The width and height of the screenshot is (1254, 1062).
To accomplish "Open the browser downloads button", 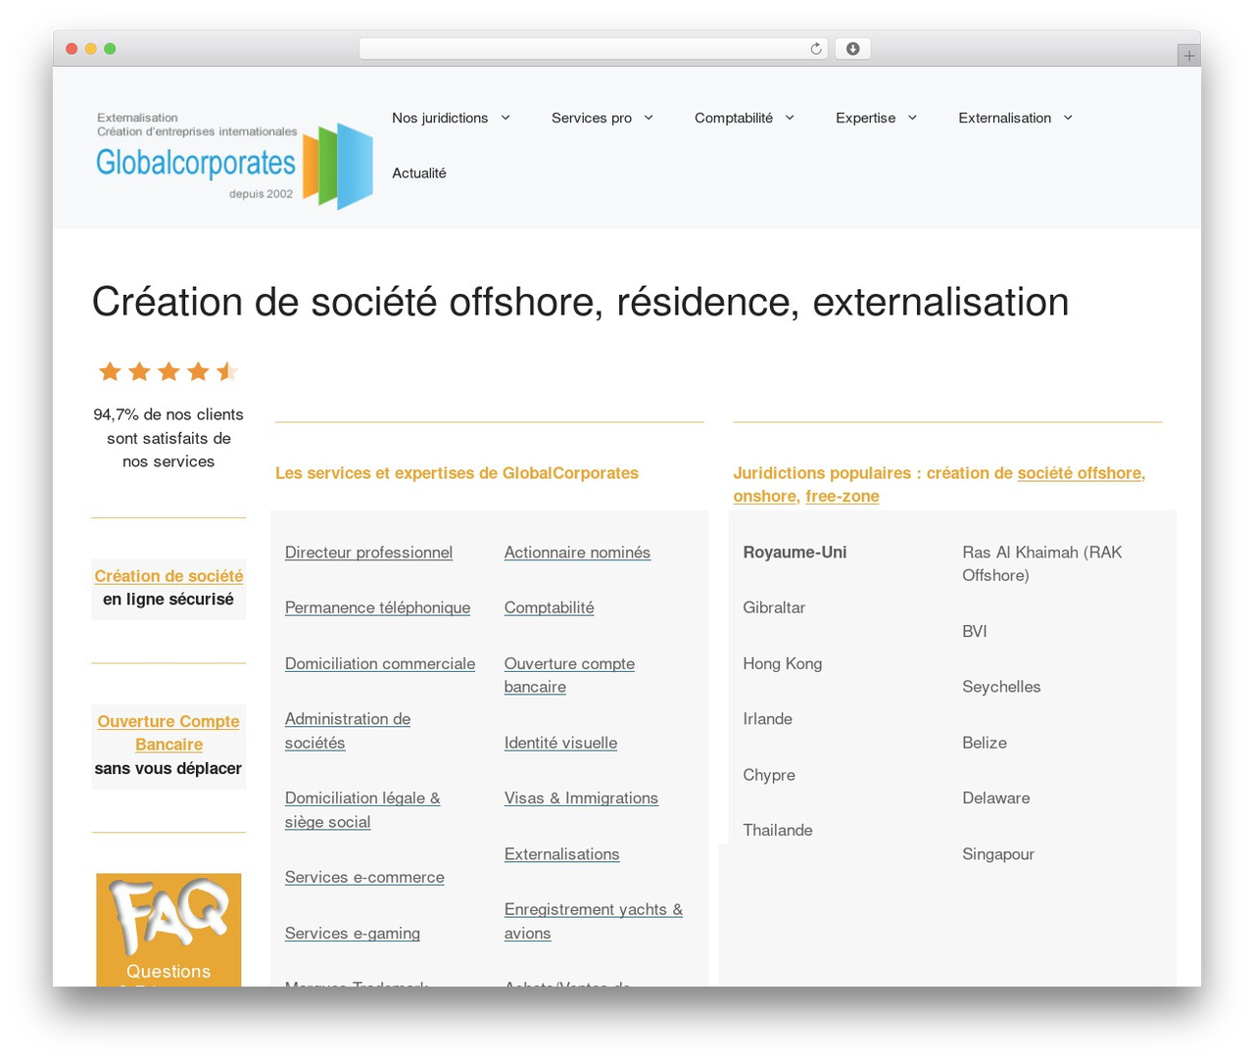I will coord(852,49).
